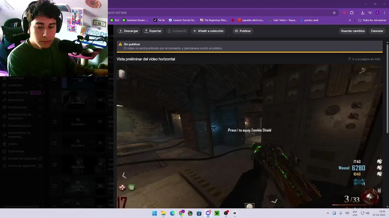Click the Descargar download button
389x218 pixels.
(x=129, y=31)
